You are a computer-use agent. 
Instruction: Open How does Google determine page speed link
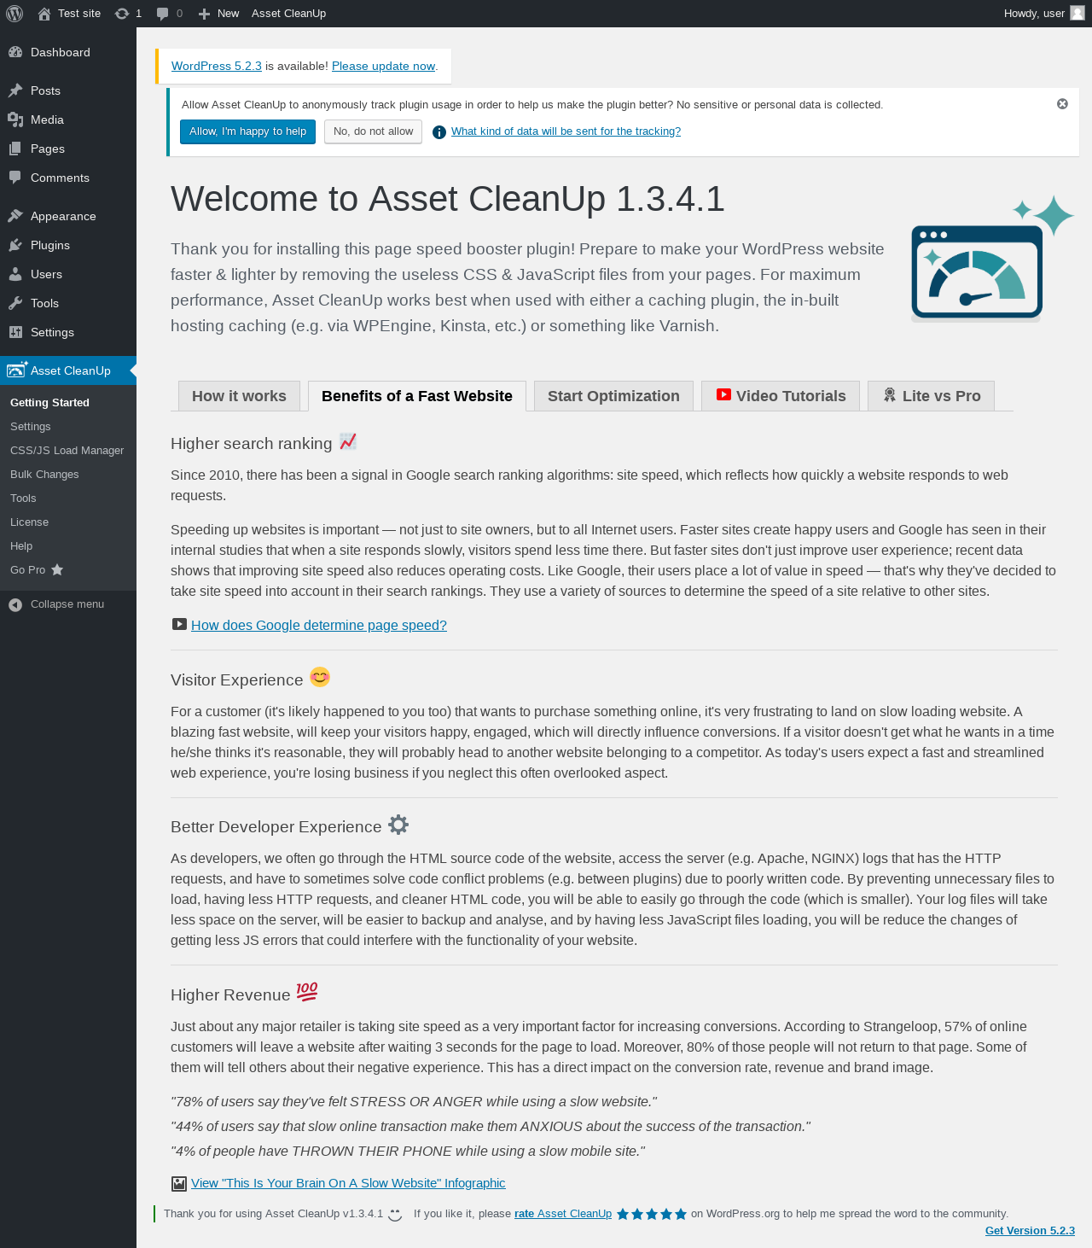[x=319, y=625]
